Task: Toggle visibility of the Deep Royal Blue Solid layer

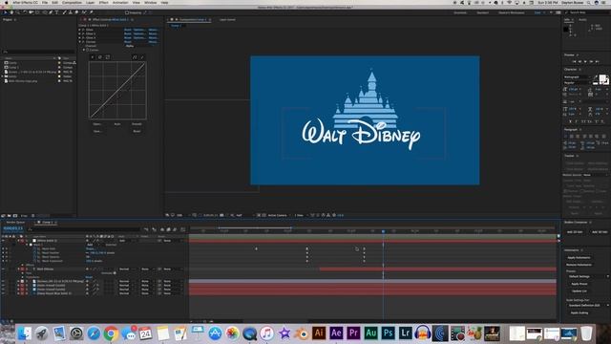Action: (3, 293)
